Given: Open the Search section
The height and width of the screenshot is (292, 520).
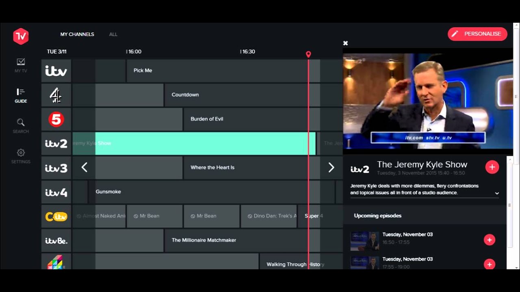Looking at the screenshot, I should coord(21,126).
